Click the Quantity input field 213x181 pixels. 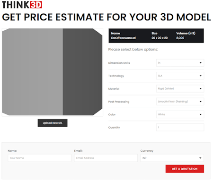[x=180, y=127]
